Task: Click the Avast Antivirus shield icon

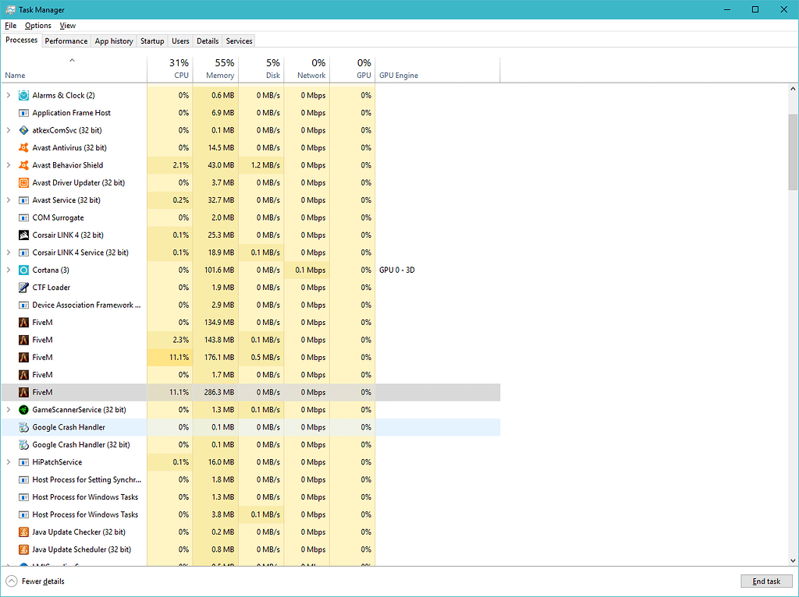Action: (x=23, y=147)
